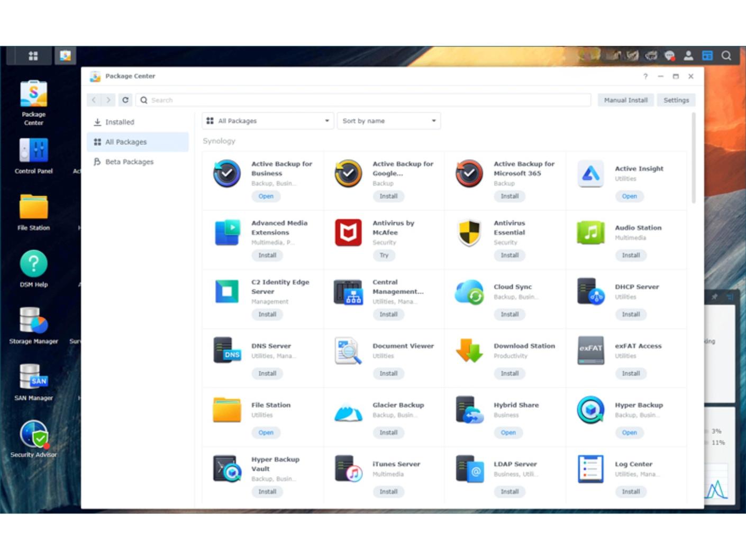The image size is (746, 559).
Task: Open the user account icon in taskbar
Action: pos(688,56)
